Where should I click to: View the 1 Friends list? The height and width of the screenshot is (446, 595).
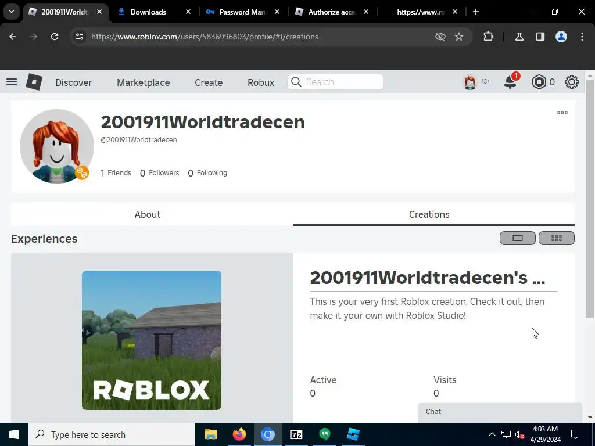116,173
